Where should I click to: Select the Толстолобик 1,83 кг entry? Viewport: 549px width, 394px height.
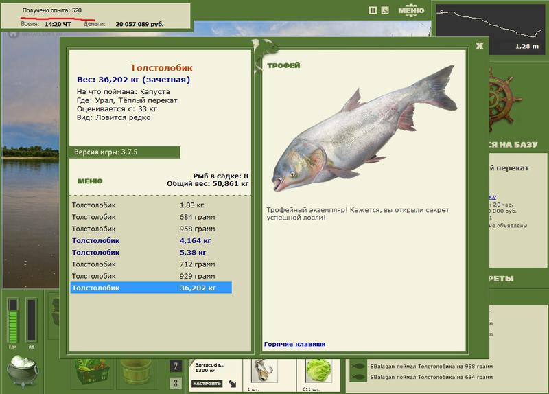pos(151,205)
